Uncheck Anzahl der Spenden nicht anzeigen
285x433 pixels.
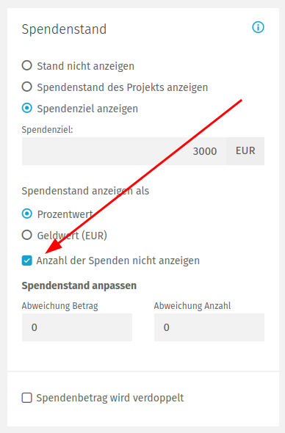coord(27,261)
